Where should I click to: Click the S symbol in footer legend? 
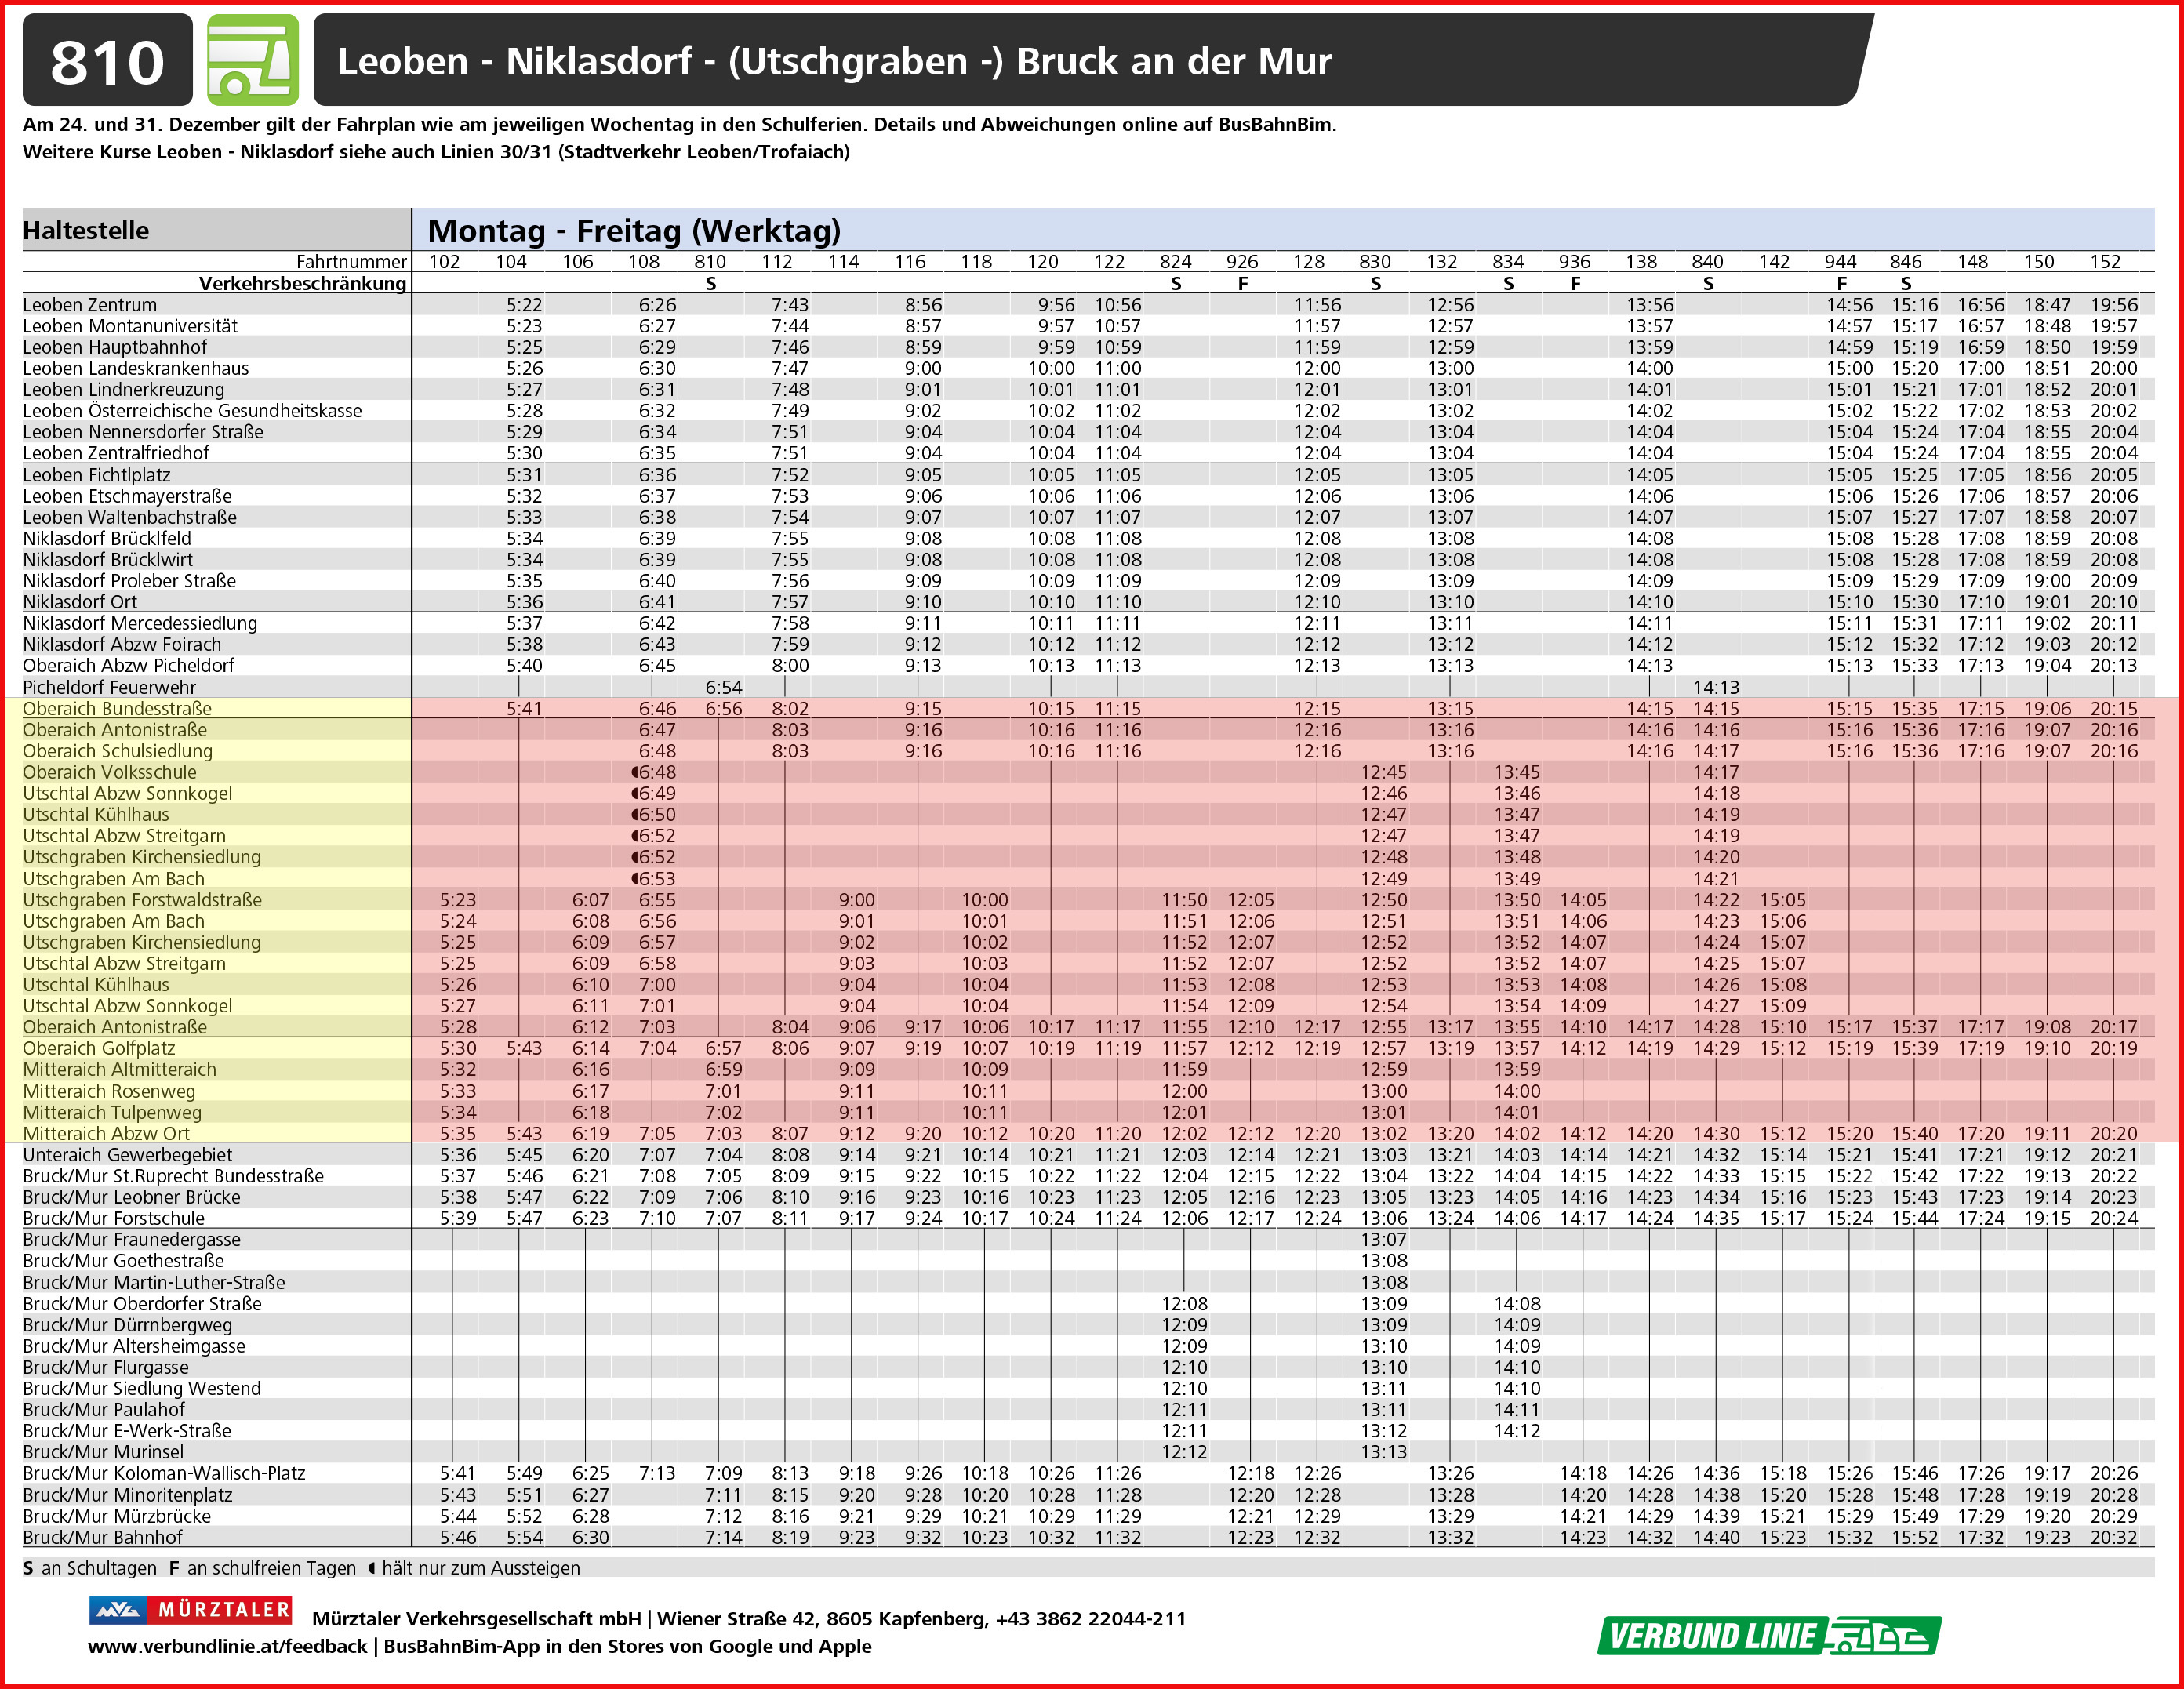[28, 1567]
